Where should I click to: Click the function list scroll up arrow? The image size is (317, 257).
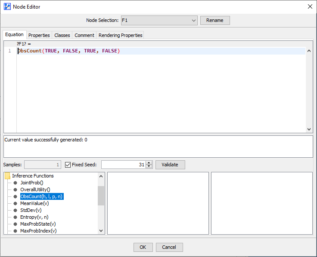(x=101, y=176)
